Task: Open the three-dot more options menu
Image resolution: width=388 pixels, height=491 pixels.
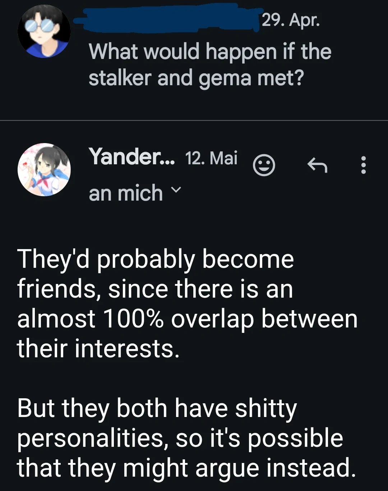Action: click(x=364, y=165)
